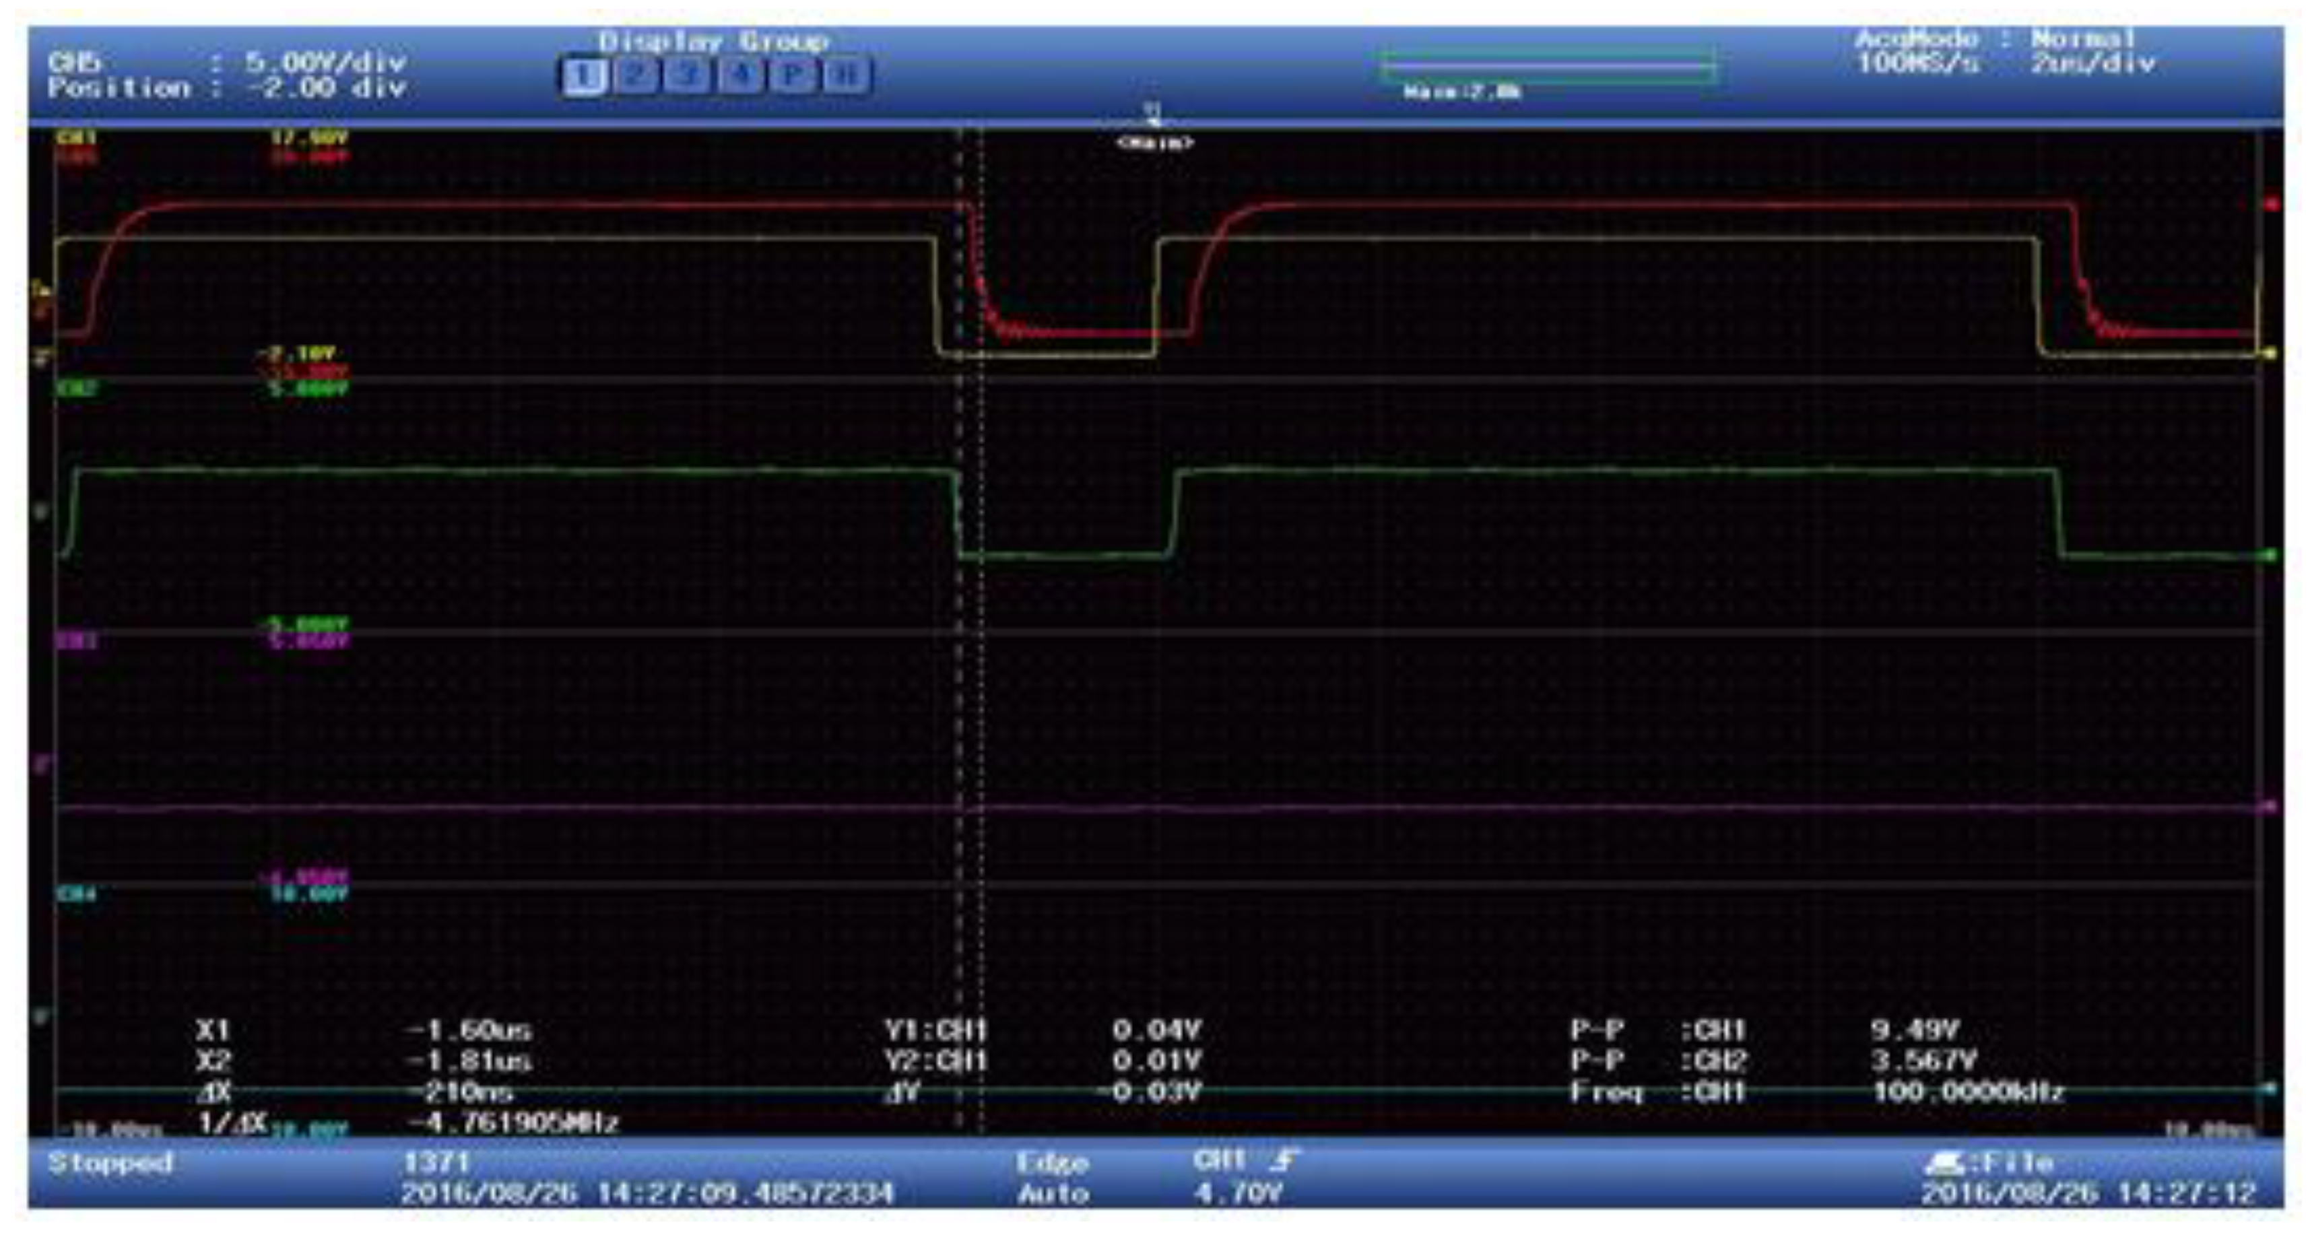Switch to Display Group 3
Image resolution: width=2310 pixels, height=1233 pixels.
[x=688, y=76]
